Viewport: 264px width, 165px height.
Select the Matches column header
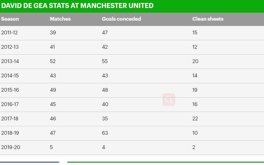point(60,19)
